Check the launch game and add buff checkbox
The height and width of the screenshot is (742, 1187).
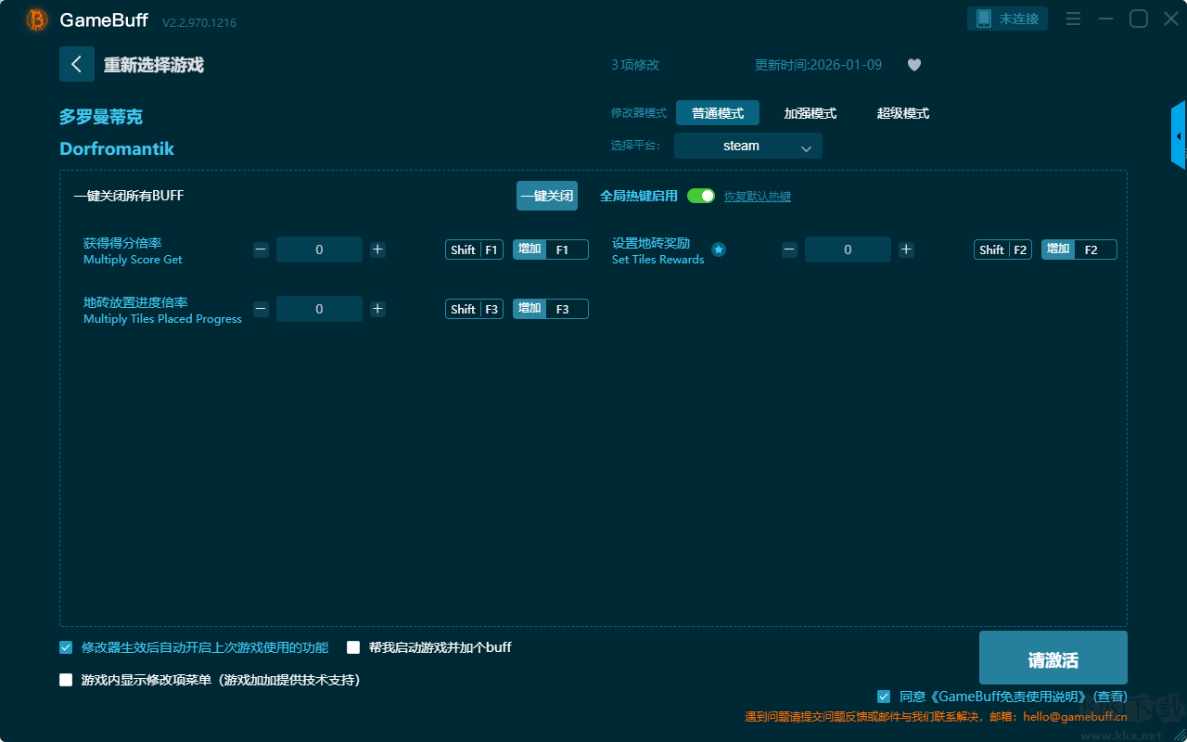[353, 647]
